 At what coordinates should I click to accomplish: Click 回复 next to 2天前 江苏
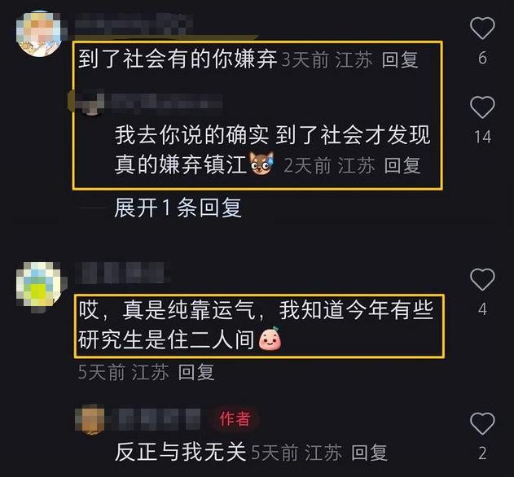coord(402,165)
